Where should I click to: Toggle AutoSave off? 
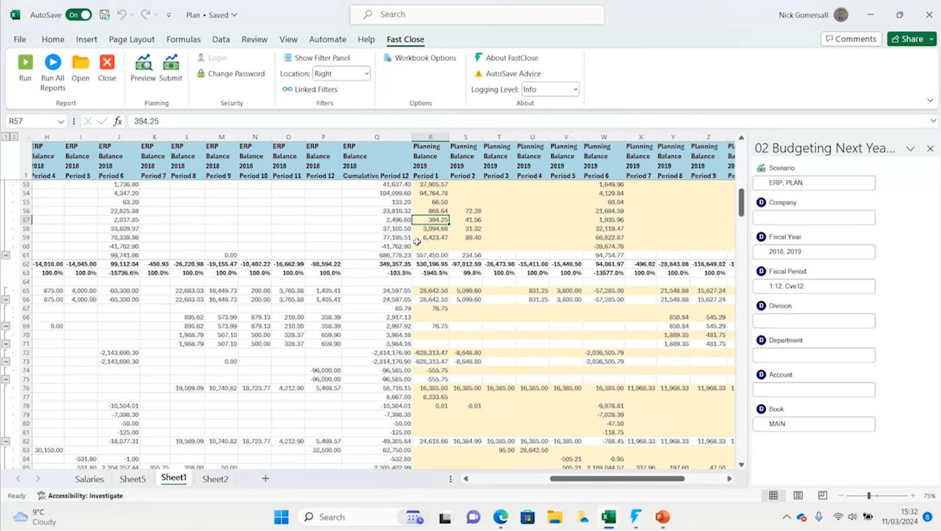pos(78,15)
